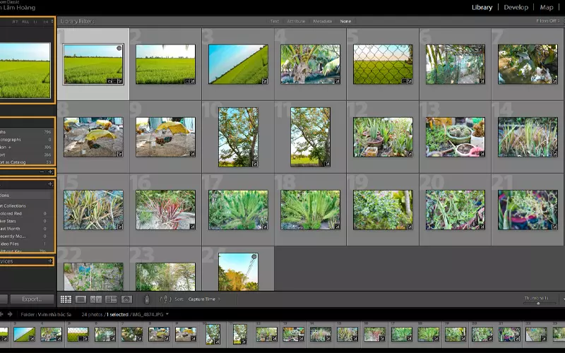This screenshot has height=353, width=565.
Task: Switch to Grid view in the toolbar
Action: coord(66,299)
